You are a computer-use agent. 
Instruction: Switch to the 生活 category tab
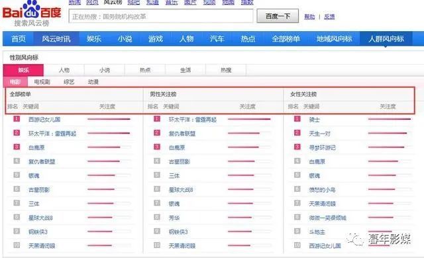pyautogui.click(x=185, y=70)
